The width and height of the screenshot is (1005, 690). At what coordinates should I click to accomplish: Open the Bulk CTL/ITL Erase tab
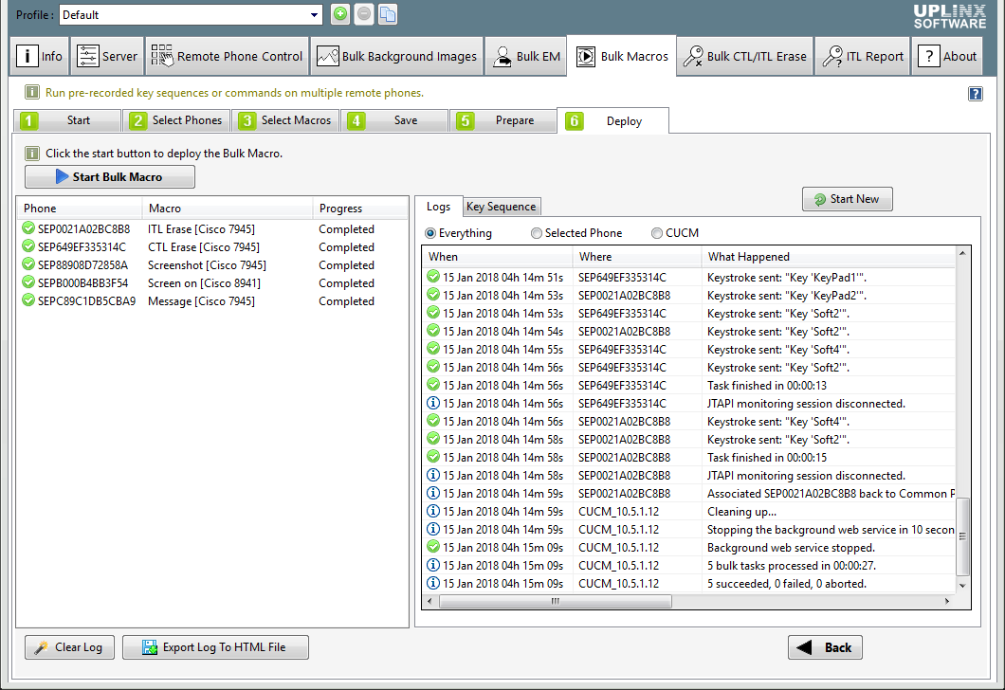click(x=745, y=56)
